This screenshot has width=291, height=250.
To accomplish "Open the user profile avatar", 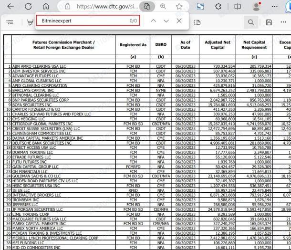I will pyautogui.click(x=257, y=7).
